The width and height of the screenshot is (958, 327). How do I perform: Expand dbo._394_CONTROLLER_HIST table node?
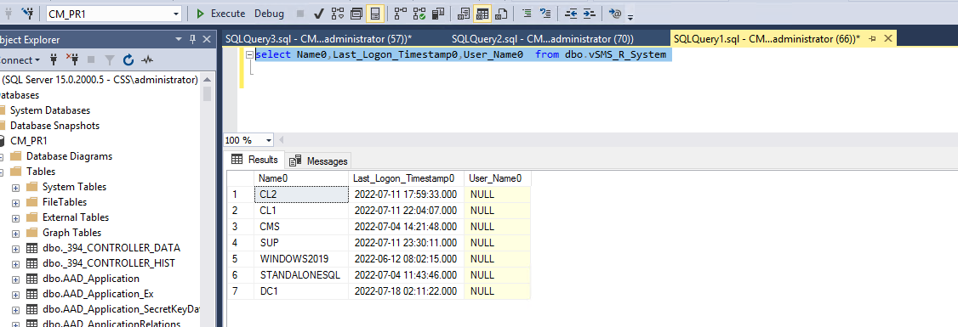(16, 263)
